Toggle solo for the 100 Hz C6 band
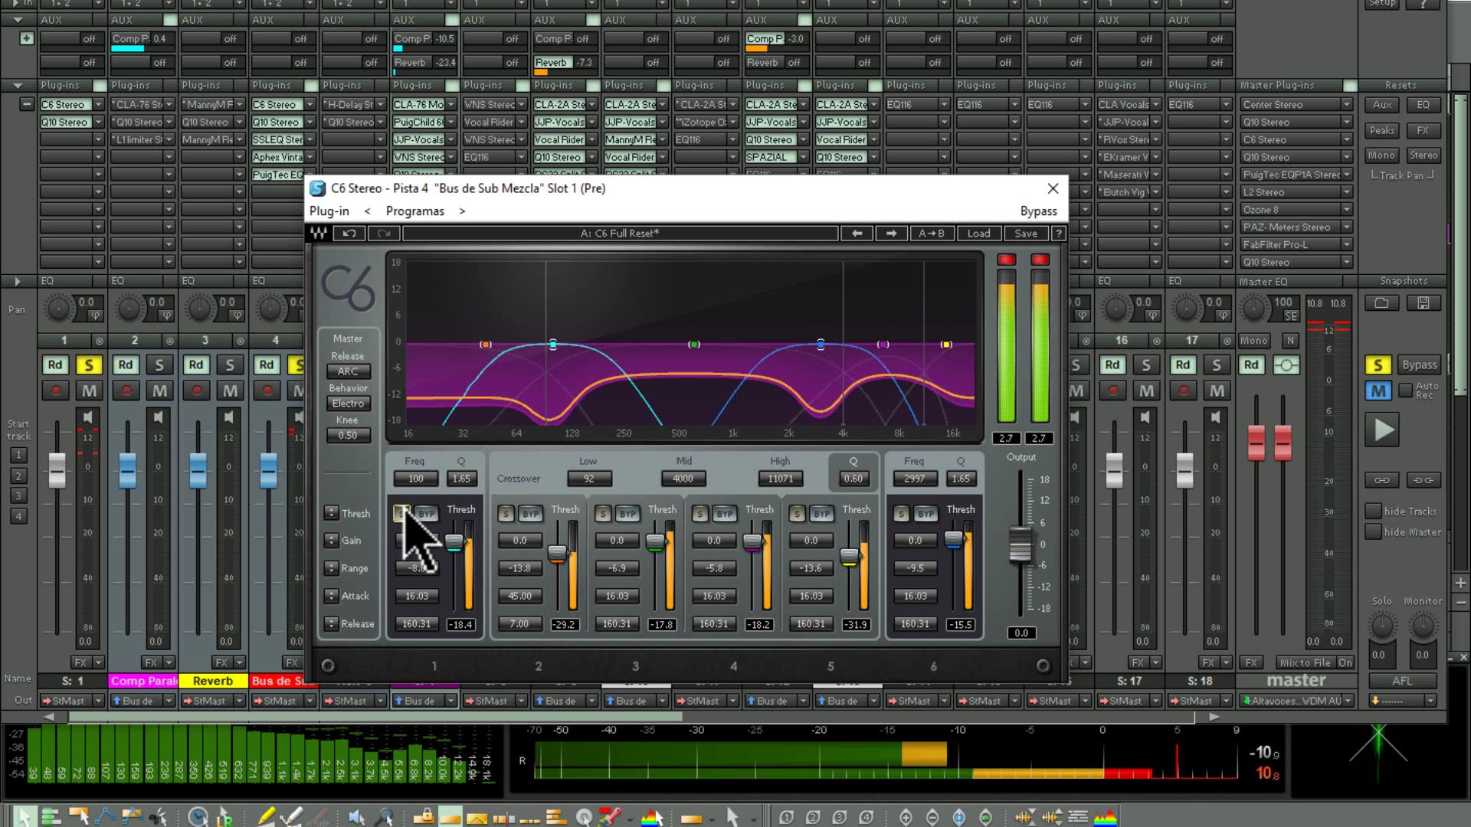 401,513
